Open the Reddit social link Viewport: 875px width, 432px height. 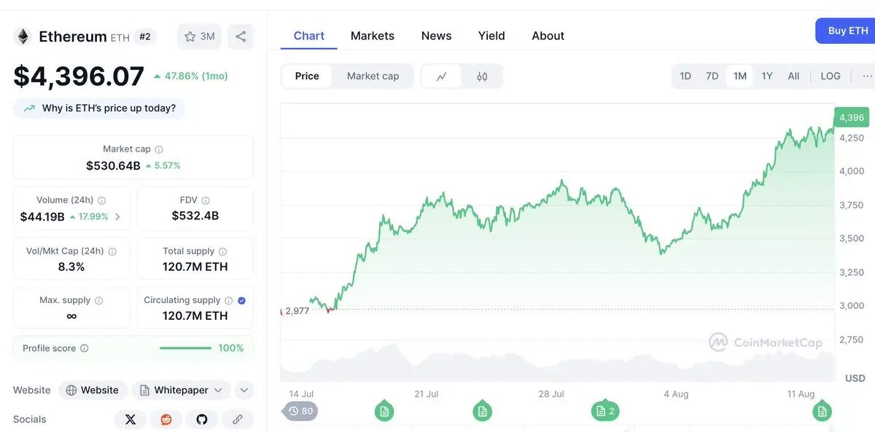[166, 420]
